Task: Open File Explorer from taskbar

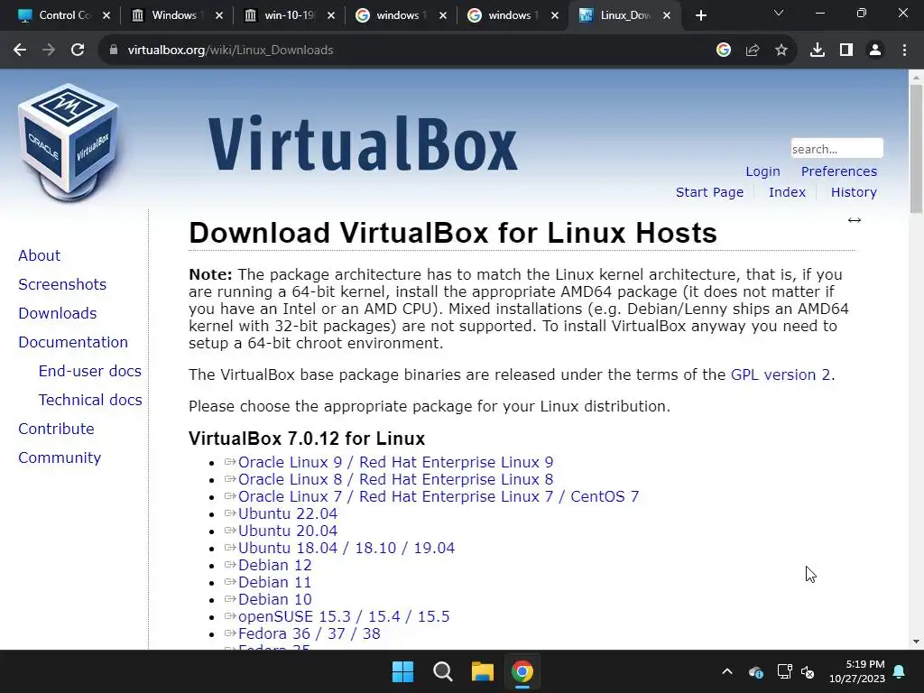Action: [482, 671]
